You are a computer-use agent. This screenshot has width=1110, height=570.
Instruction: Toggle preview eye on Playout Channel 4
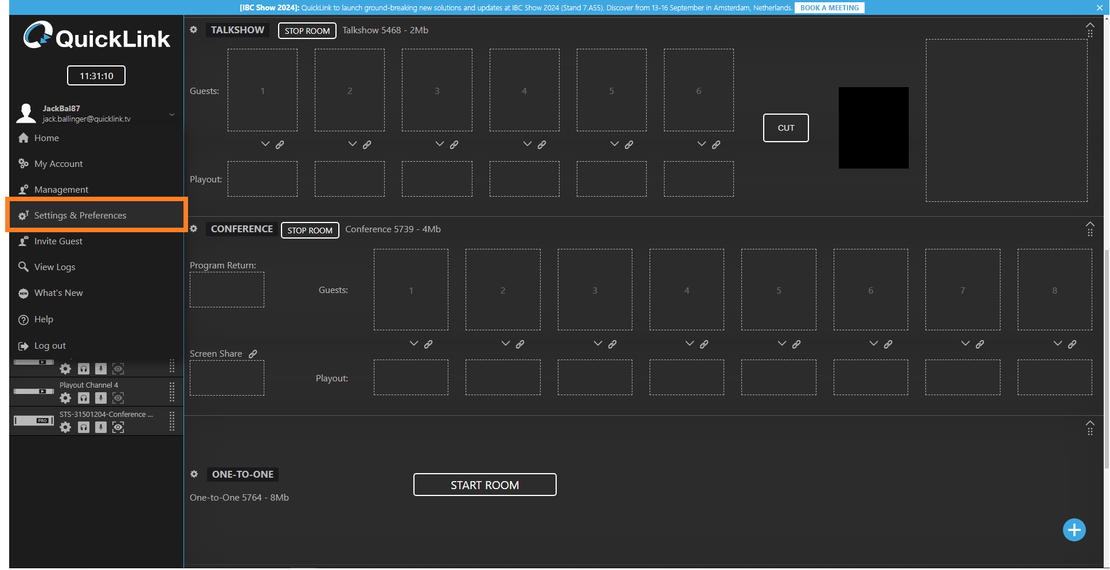click(x=118, y=398)
